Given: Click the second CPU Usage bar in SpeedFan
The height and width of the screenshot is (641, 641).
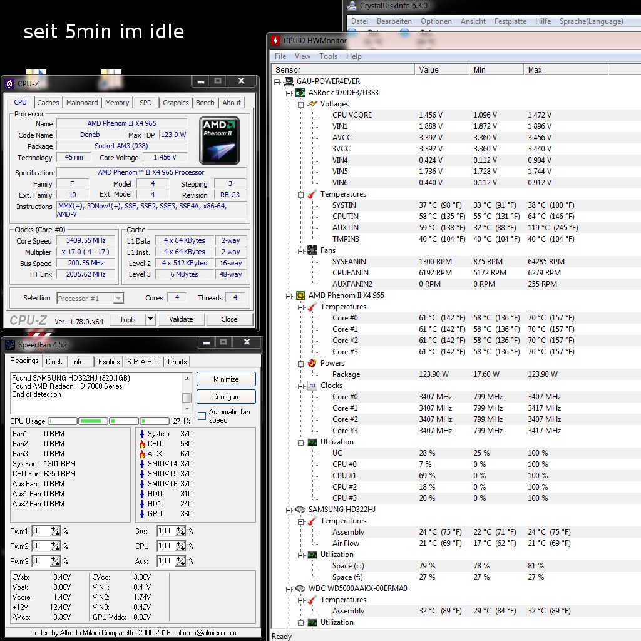Looking at the screenshot, I should 93,421.
